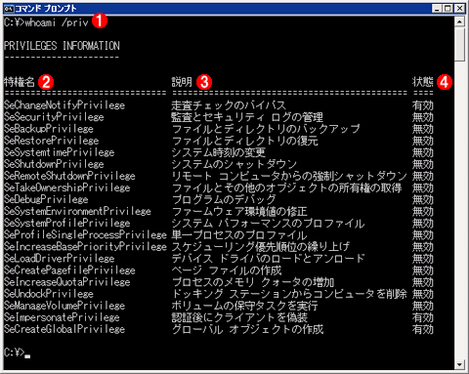Click the 'PRIVILEGES INFORMATION' heading
The height and width of the screenshot is (374, 469).
coord(62,46)
